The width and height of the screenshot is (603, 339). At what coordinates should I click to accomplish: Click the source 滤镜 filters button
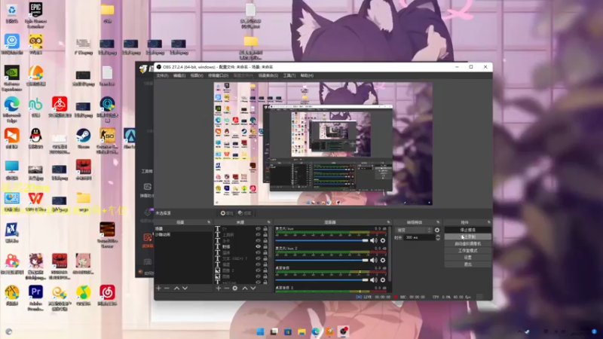pyautogui.click(x=244, y=213)
